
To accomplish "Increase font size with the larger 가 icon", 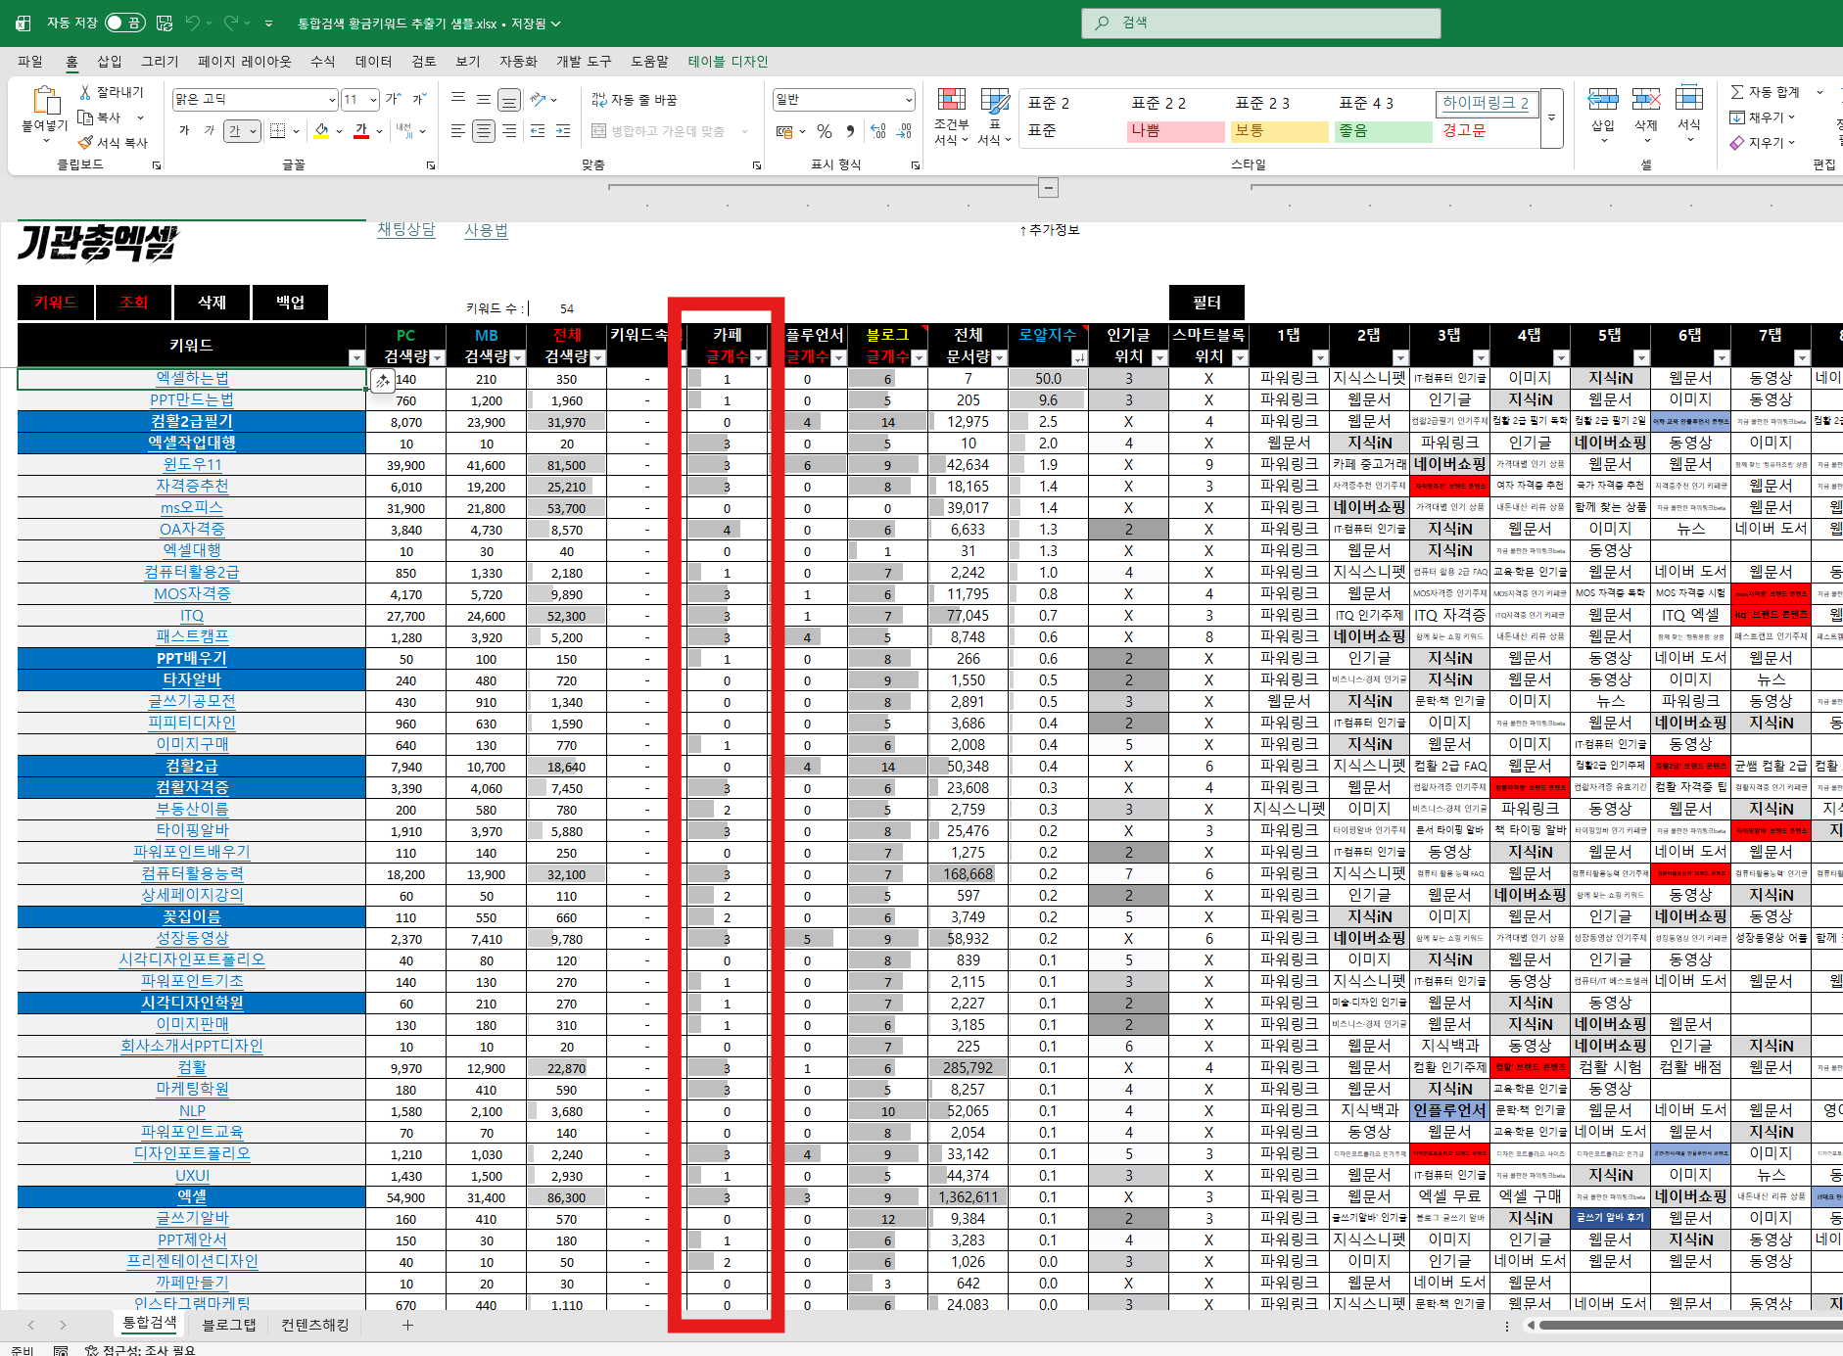I will [393, 99].
